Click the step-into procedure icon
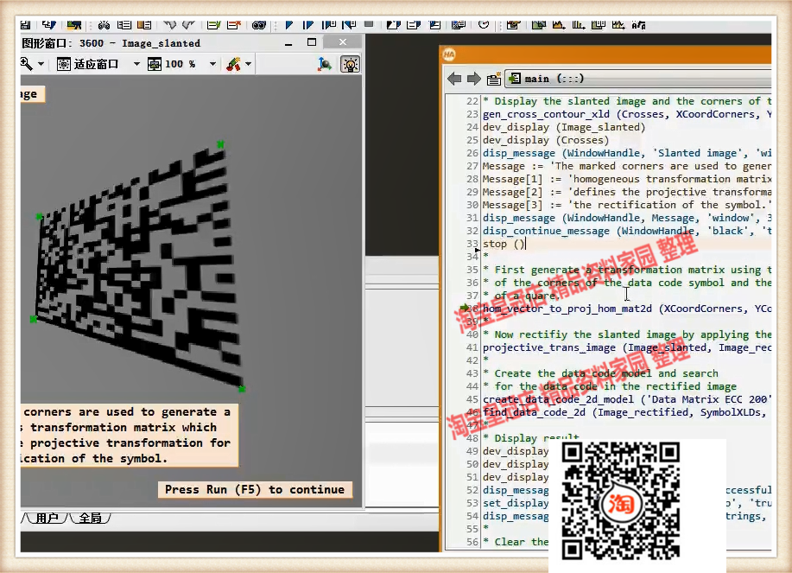Viewport: 792px width, 573px height. click(329, 24)
